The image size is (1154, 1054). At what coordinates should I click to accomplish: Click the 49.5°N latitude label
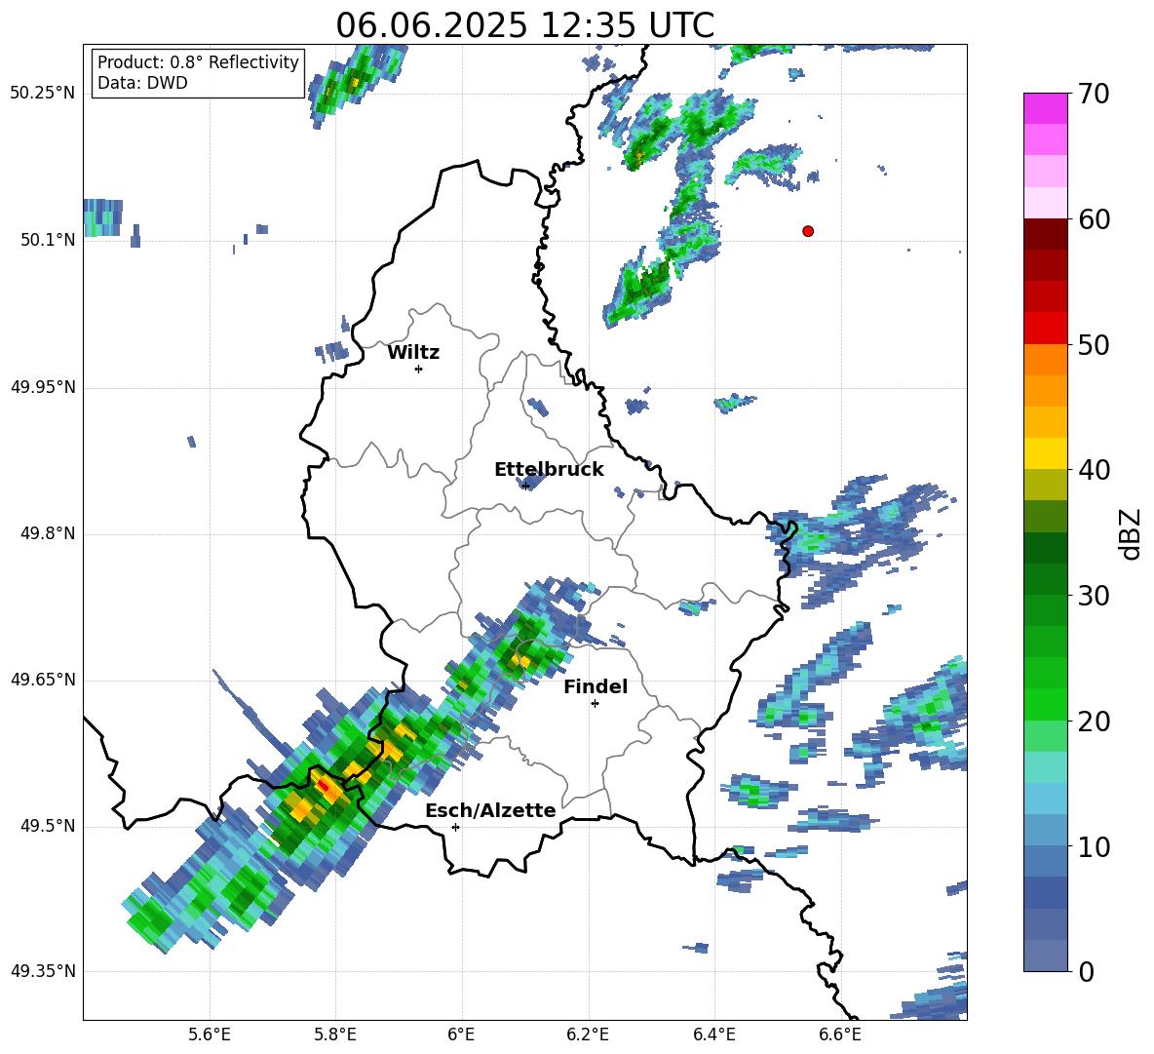[48, 826]
